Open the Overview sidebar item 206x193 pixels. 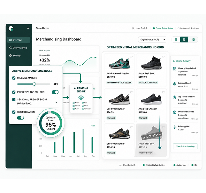pos(19,40)
